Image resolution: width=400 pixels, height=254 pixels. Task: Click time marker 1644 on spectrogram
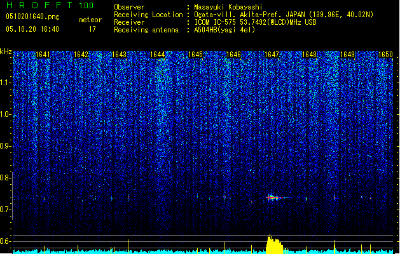[158, 55]
